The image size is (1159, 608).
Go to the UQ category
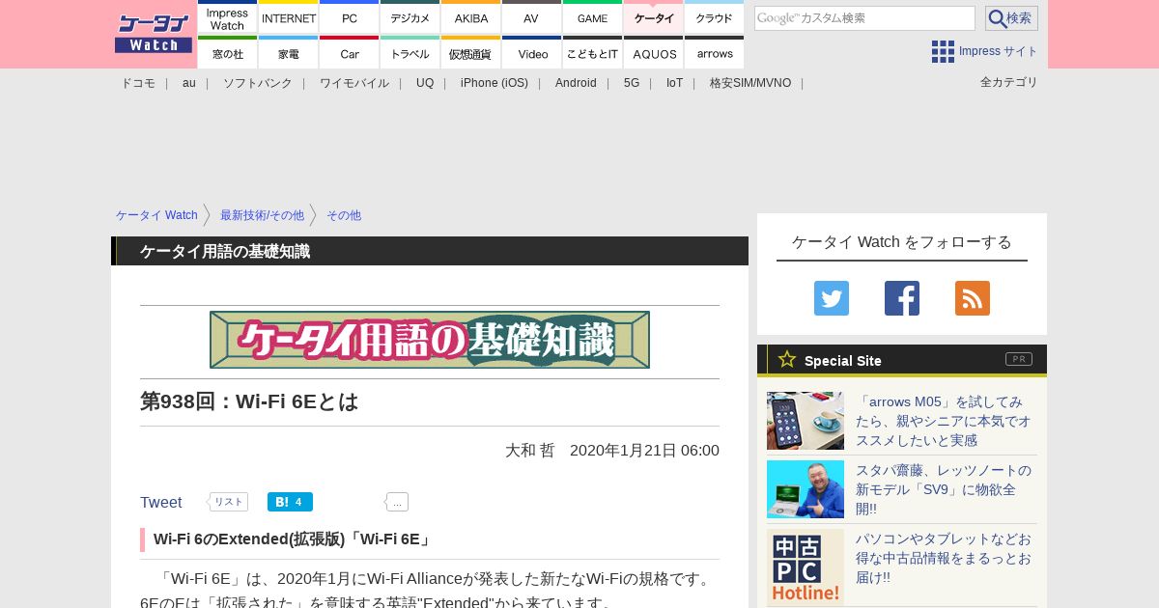[x=425, y=83]
